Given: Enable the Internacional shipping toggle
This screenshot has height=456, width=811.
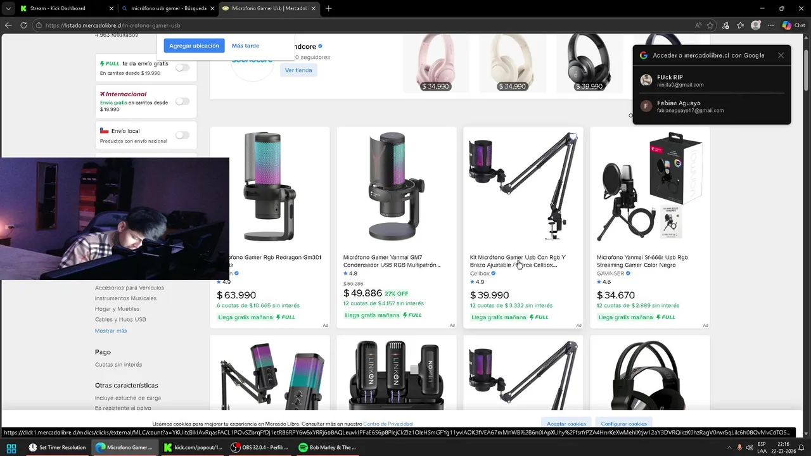Looking at the screenshot, I should click(182, 101).
